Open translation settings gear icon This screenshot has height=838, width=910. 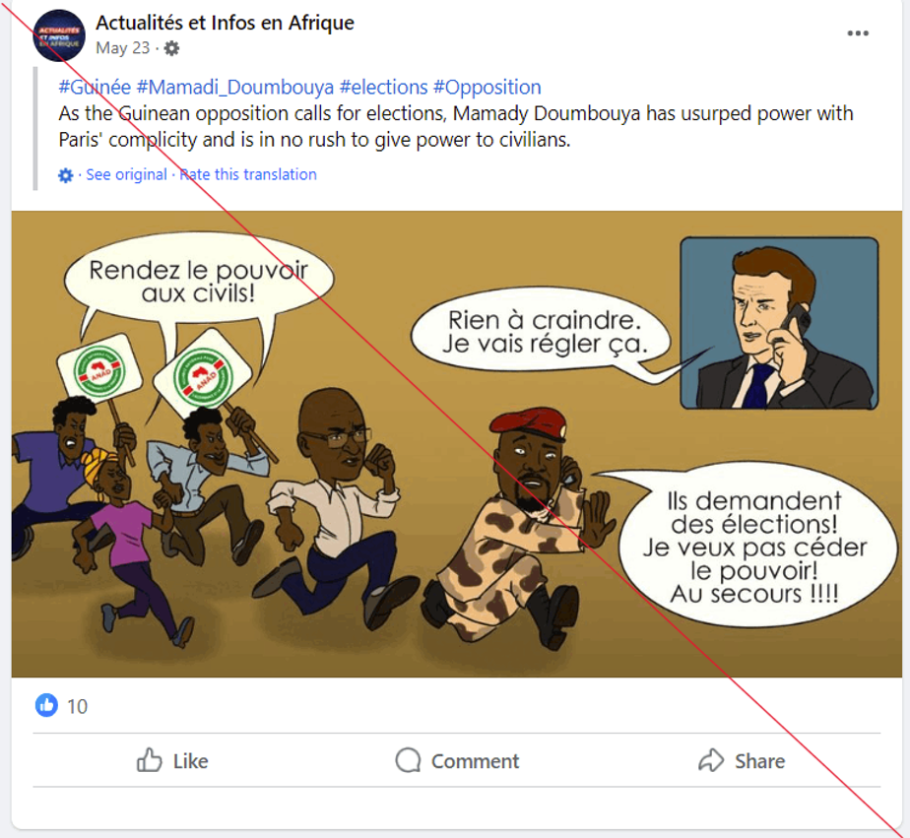coord(66,175)
